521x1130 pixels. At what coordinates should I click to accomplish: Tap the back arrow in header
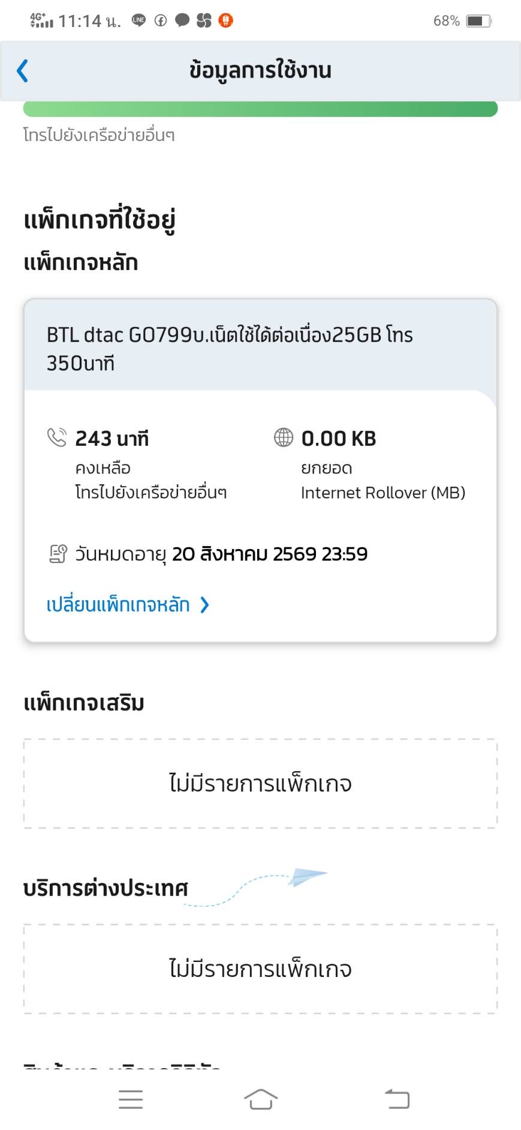pos(23,71)
